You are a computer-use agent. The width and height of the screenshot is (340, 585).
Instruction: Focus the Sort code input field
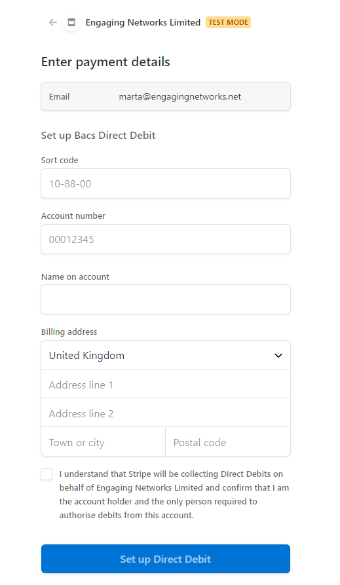pyautogui.click(x=166, y=183)
